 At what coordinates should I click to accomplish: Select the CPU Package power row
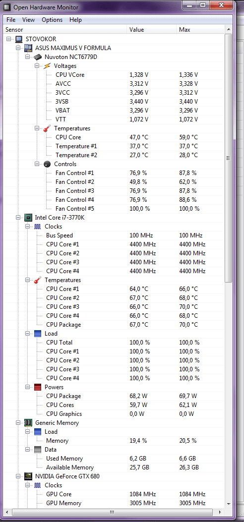click(114, 396)
